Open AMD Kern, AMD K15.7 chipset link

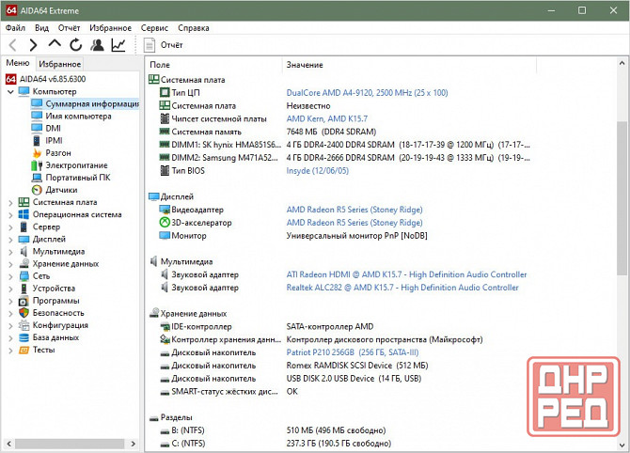click(x=326, y=118)
